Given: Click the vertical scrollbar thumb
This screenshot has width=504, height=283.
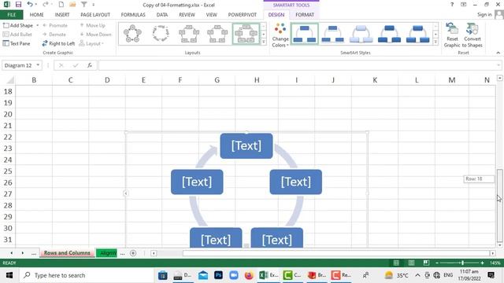Looking at the screenshot, I should (x=499, y=205).
